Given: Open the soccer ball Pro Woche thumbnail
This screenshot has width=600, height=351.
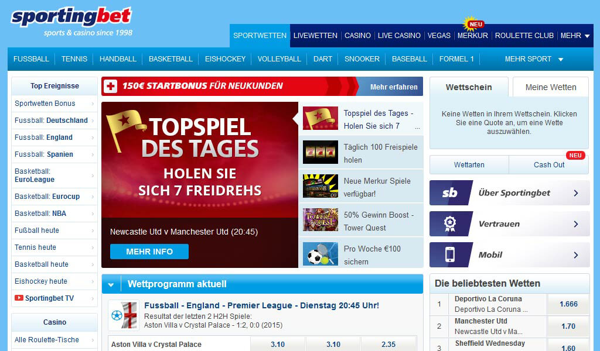Looking at the screenshot, I should coord(321,254).
